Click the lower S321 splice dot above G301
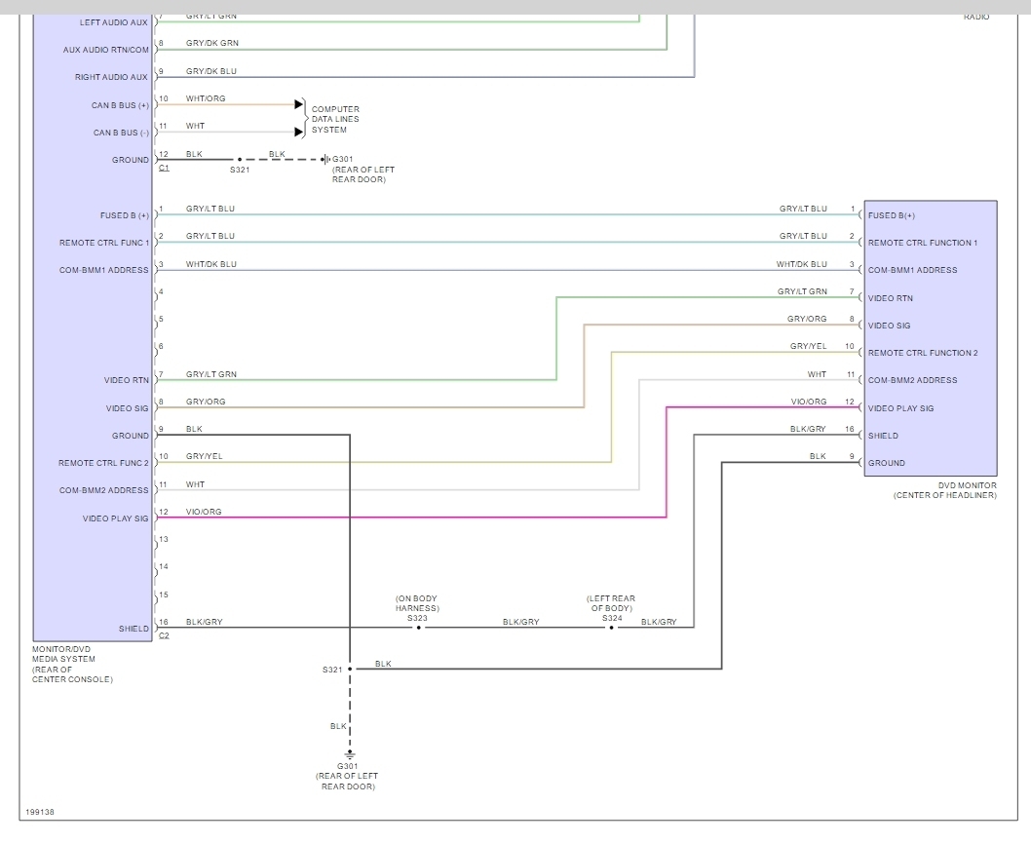This screenshot has height=844, width=1031. [349, 670]
